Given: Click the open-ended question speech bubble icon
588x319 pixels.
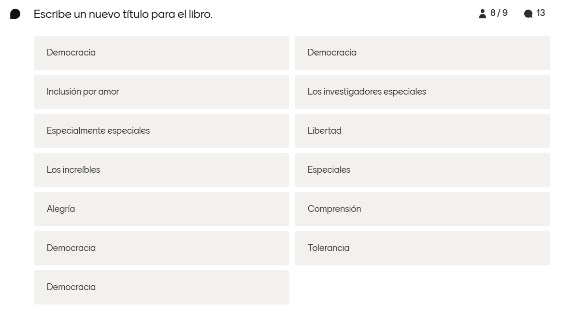Looking at the screenshot, I should 15,14.
